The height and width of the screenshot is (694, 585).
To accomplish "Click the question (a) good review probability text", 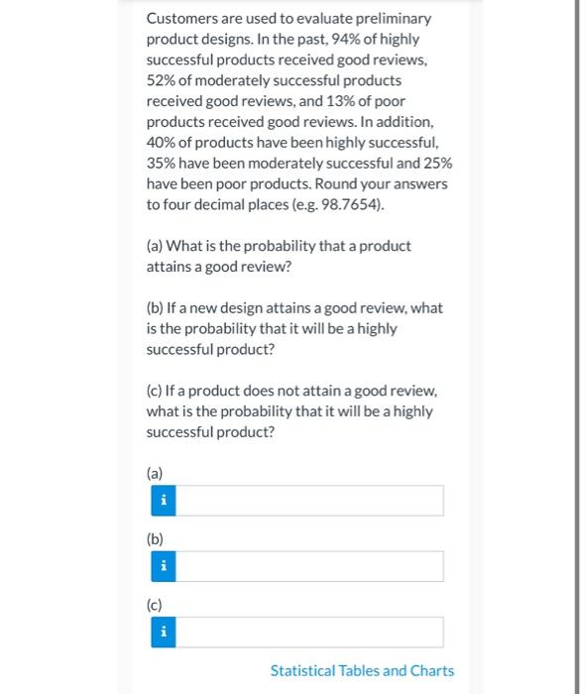I will 279,256.
